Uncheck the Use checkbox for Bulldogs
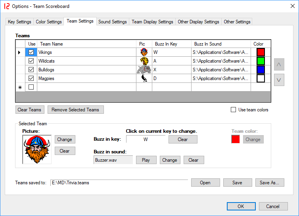The image size is (299, 216). click(31, 70)
